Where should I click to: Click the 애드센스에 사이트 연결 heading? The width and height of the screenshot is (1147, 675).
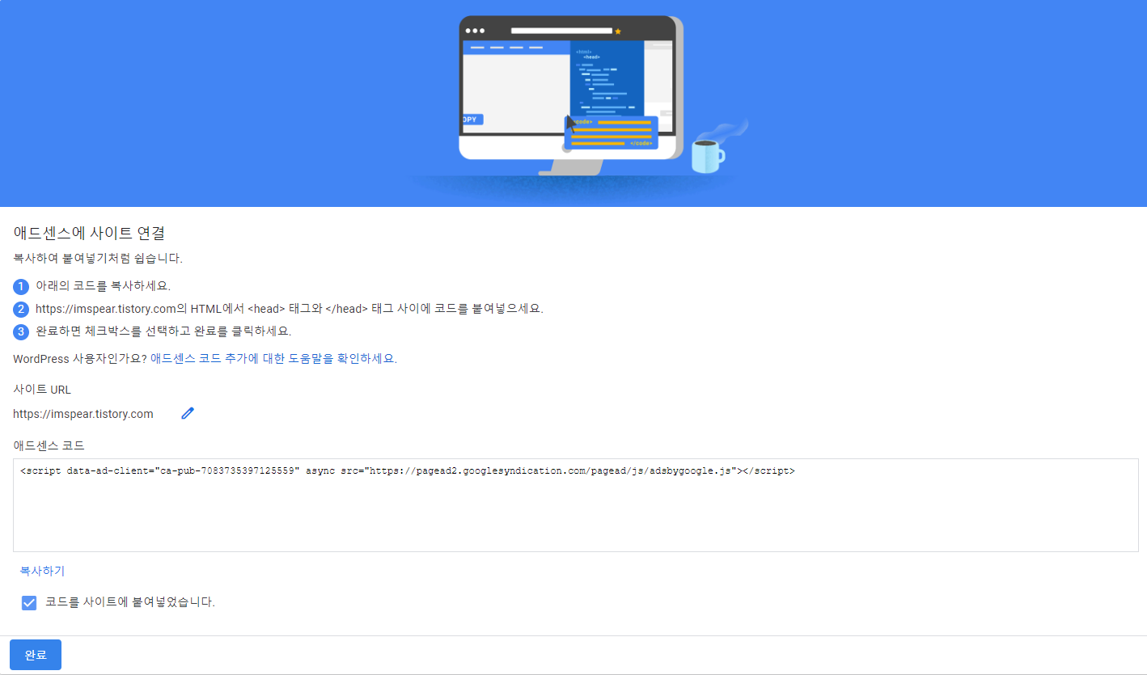[x=89, y=233]
